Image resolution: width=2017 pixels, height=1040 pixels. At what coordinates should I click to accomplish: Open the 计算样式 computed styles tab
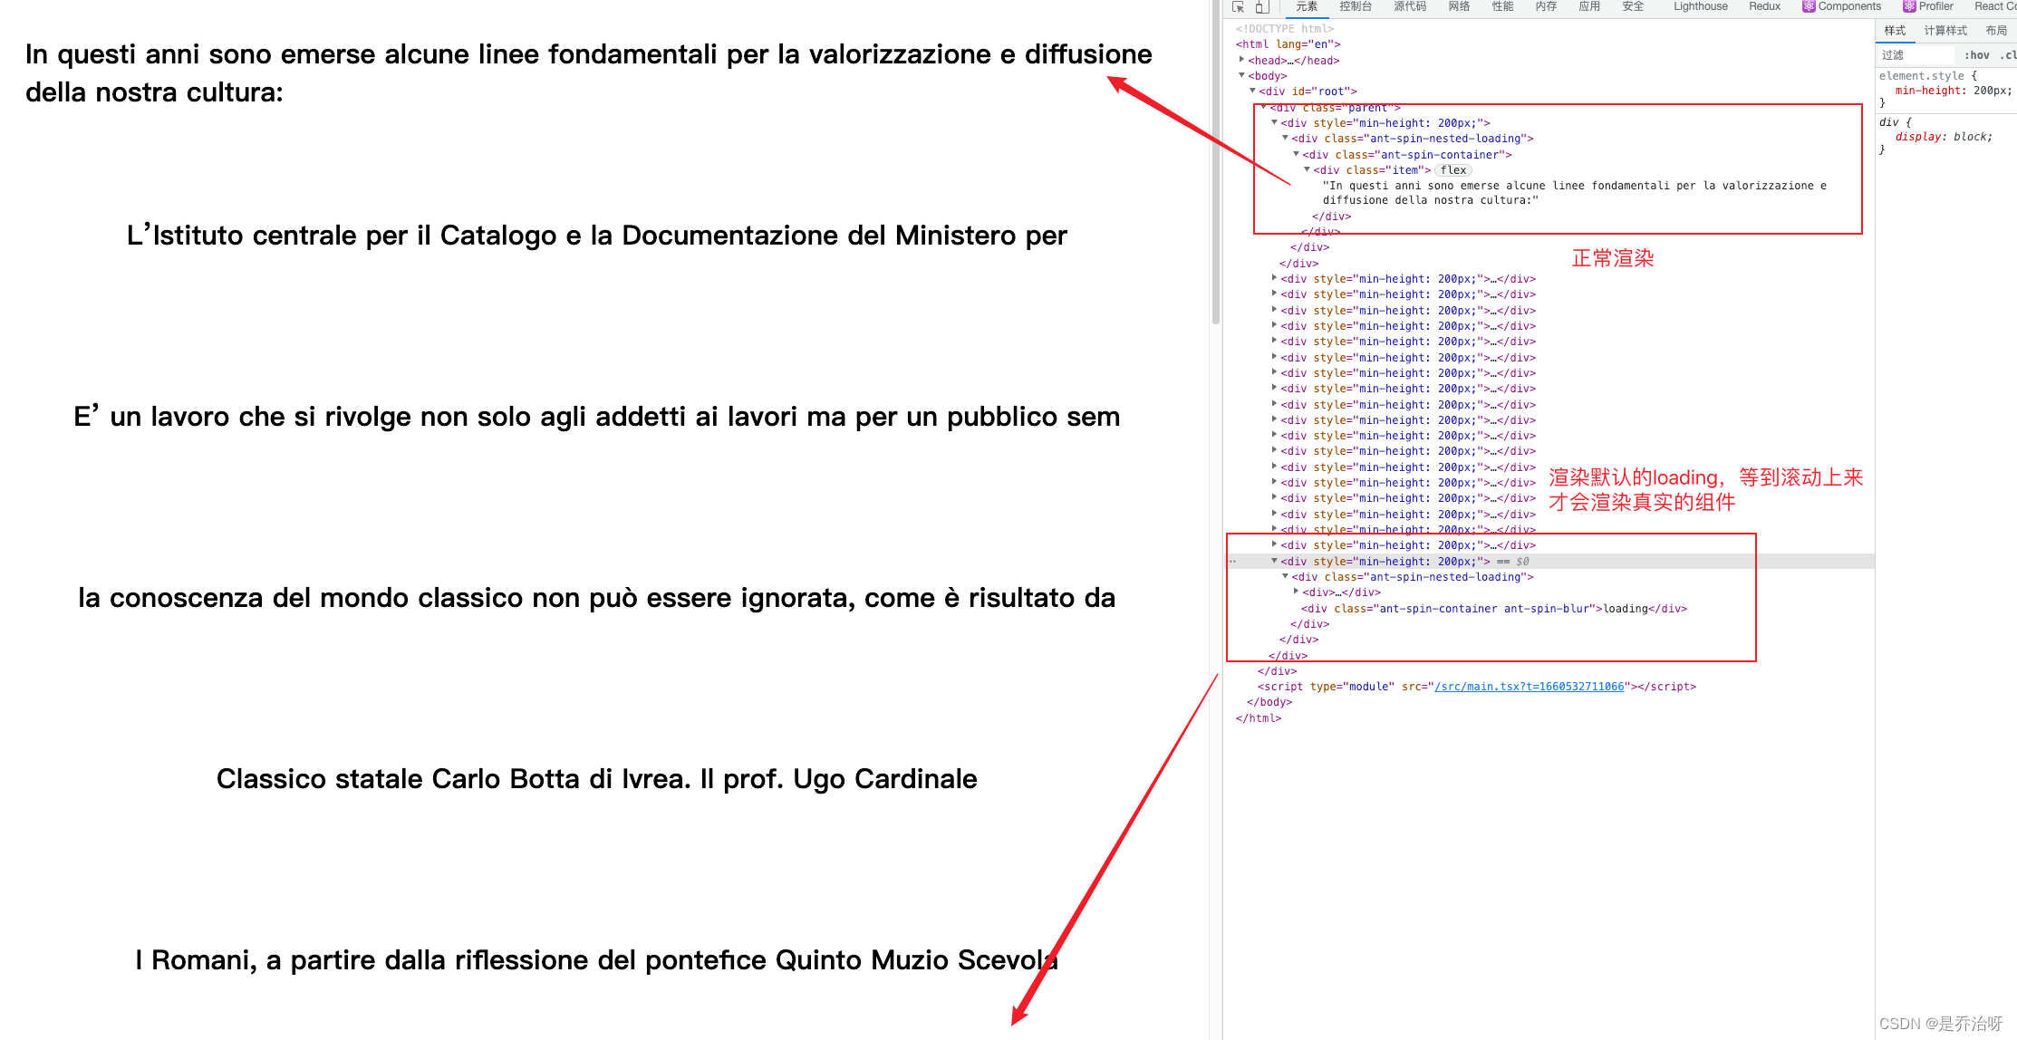tap(1945, 31)
